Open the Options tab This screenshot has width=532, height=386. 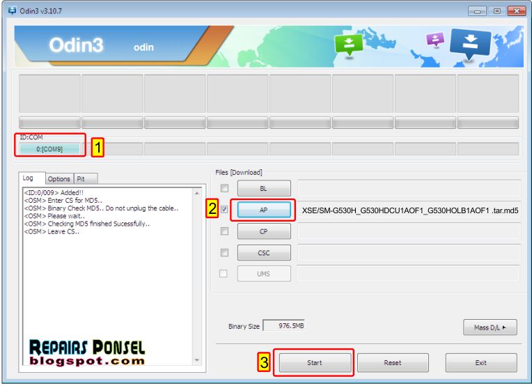coord(59,178)
